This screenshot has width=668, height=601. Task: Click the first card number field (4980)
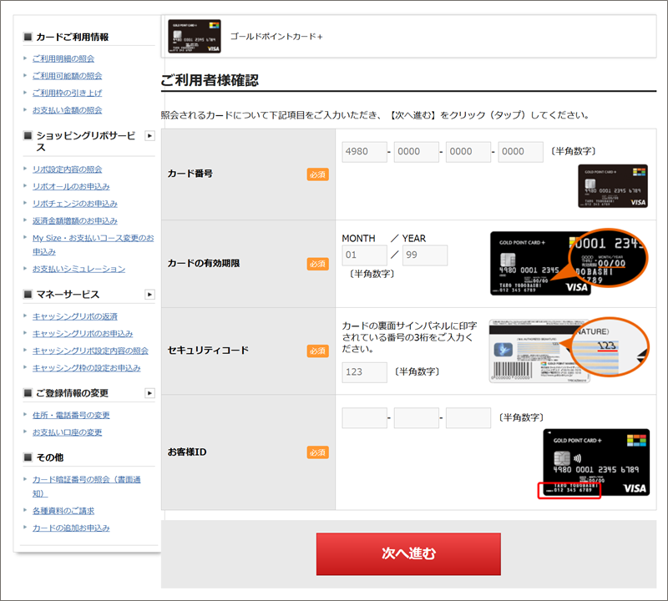point(364,152)
